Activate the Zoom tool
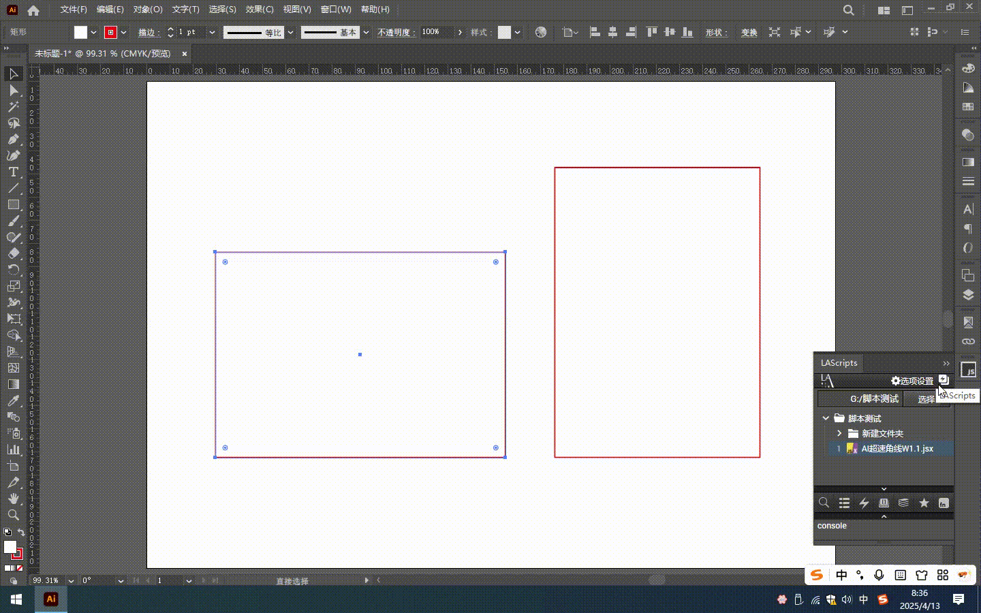The image size is (981, 613). (13, 515)
